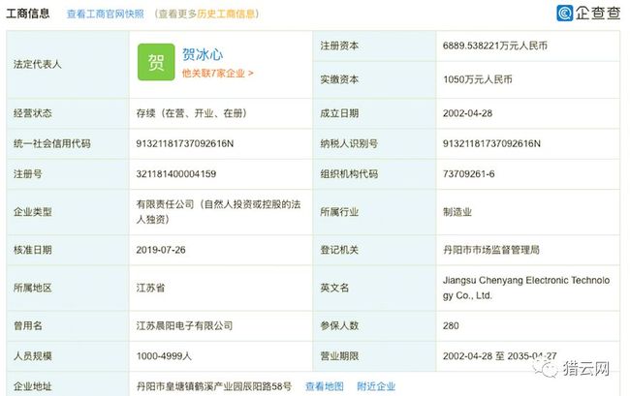Click the 工商信息 section heading
630x396 pixels.
tap(28, 14)
